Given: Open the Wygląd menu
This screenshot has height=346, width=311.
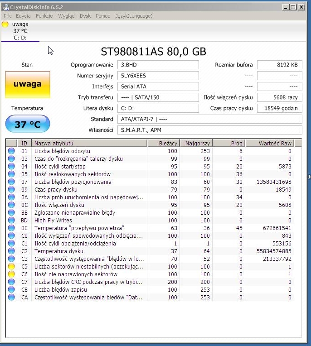Looking at the screenshot, I should [x=66, y=16].
